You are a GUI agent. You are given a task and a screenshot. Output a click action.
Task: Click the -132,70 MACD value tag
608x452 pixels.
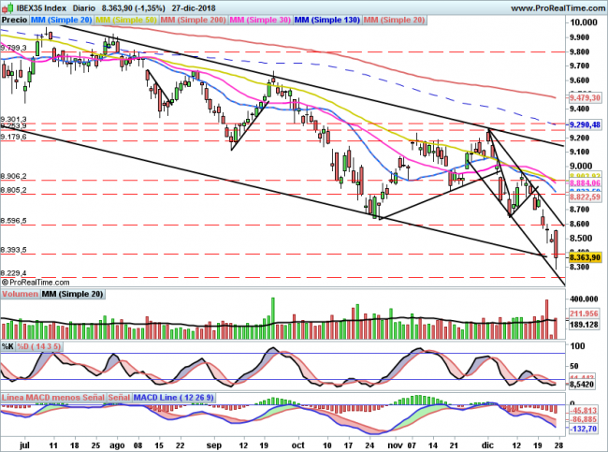(586, 428)
